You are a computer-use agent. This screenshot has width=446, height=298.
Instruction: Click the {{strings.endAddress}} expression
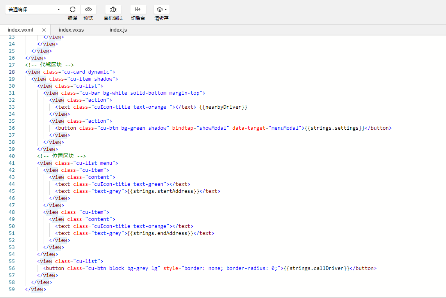[x=161, y=233]
